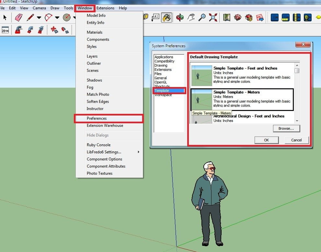
Task: Select the Circle shape tool
Action: 66,17
